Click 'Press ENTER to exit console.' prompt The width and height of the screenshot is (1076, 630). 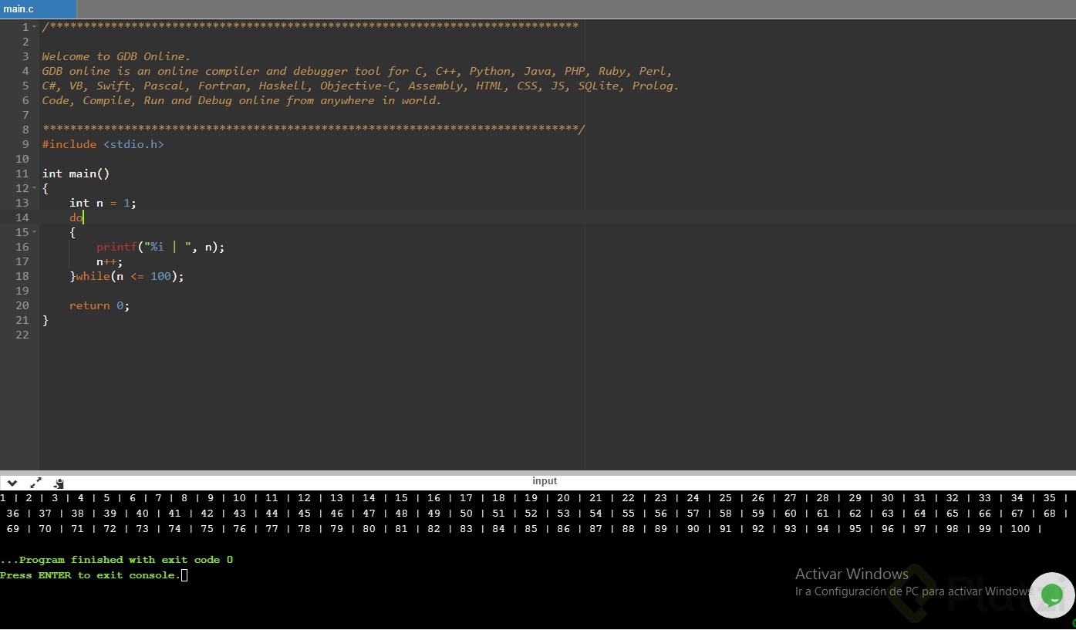[x=90, y=575]
